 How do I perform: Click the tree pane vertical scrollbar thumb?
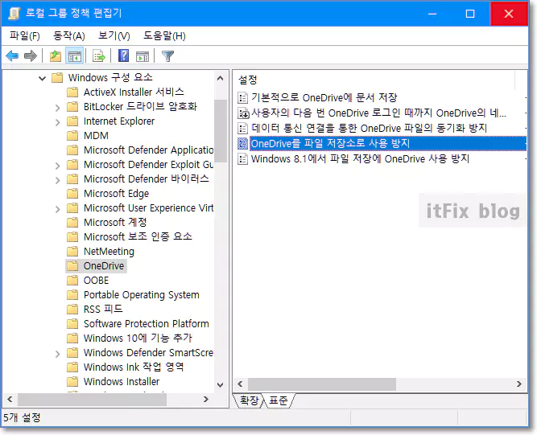pos(221,131)
